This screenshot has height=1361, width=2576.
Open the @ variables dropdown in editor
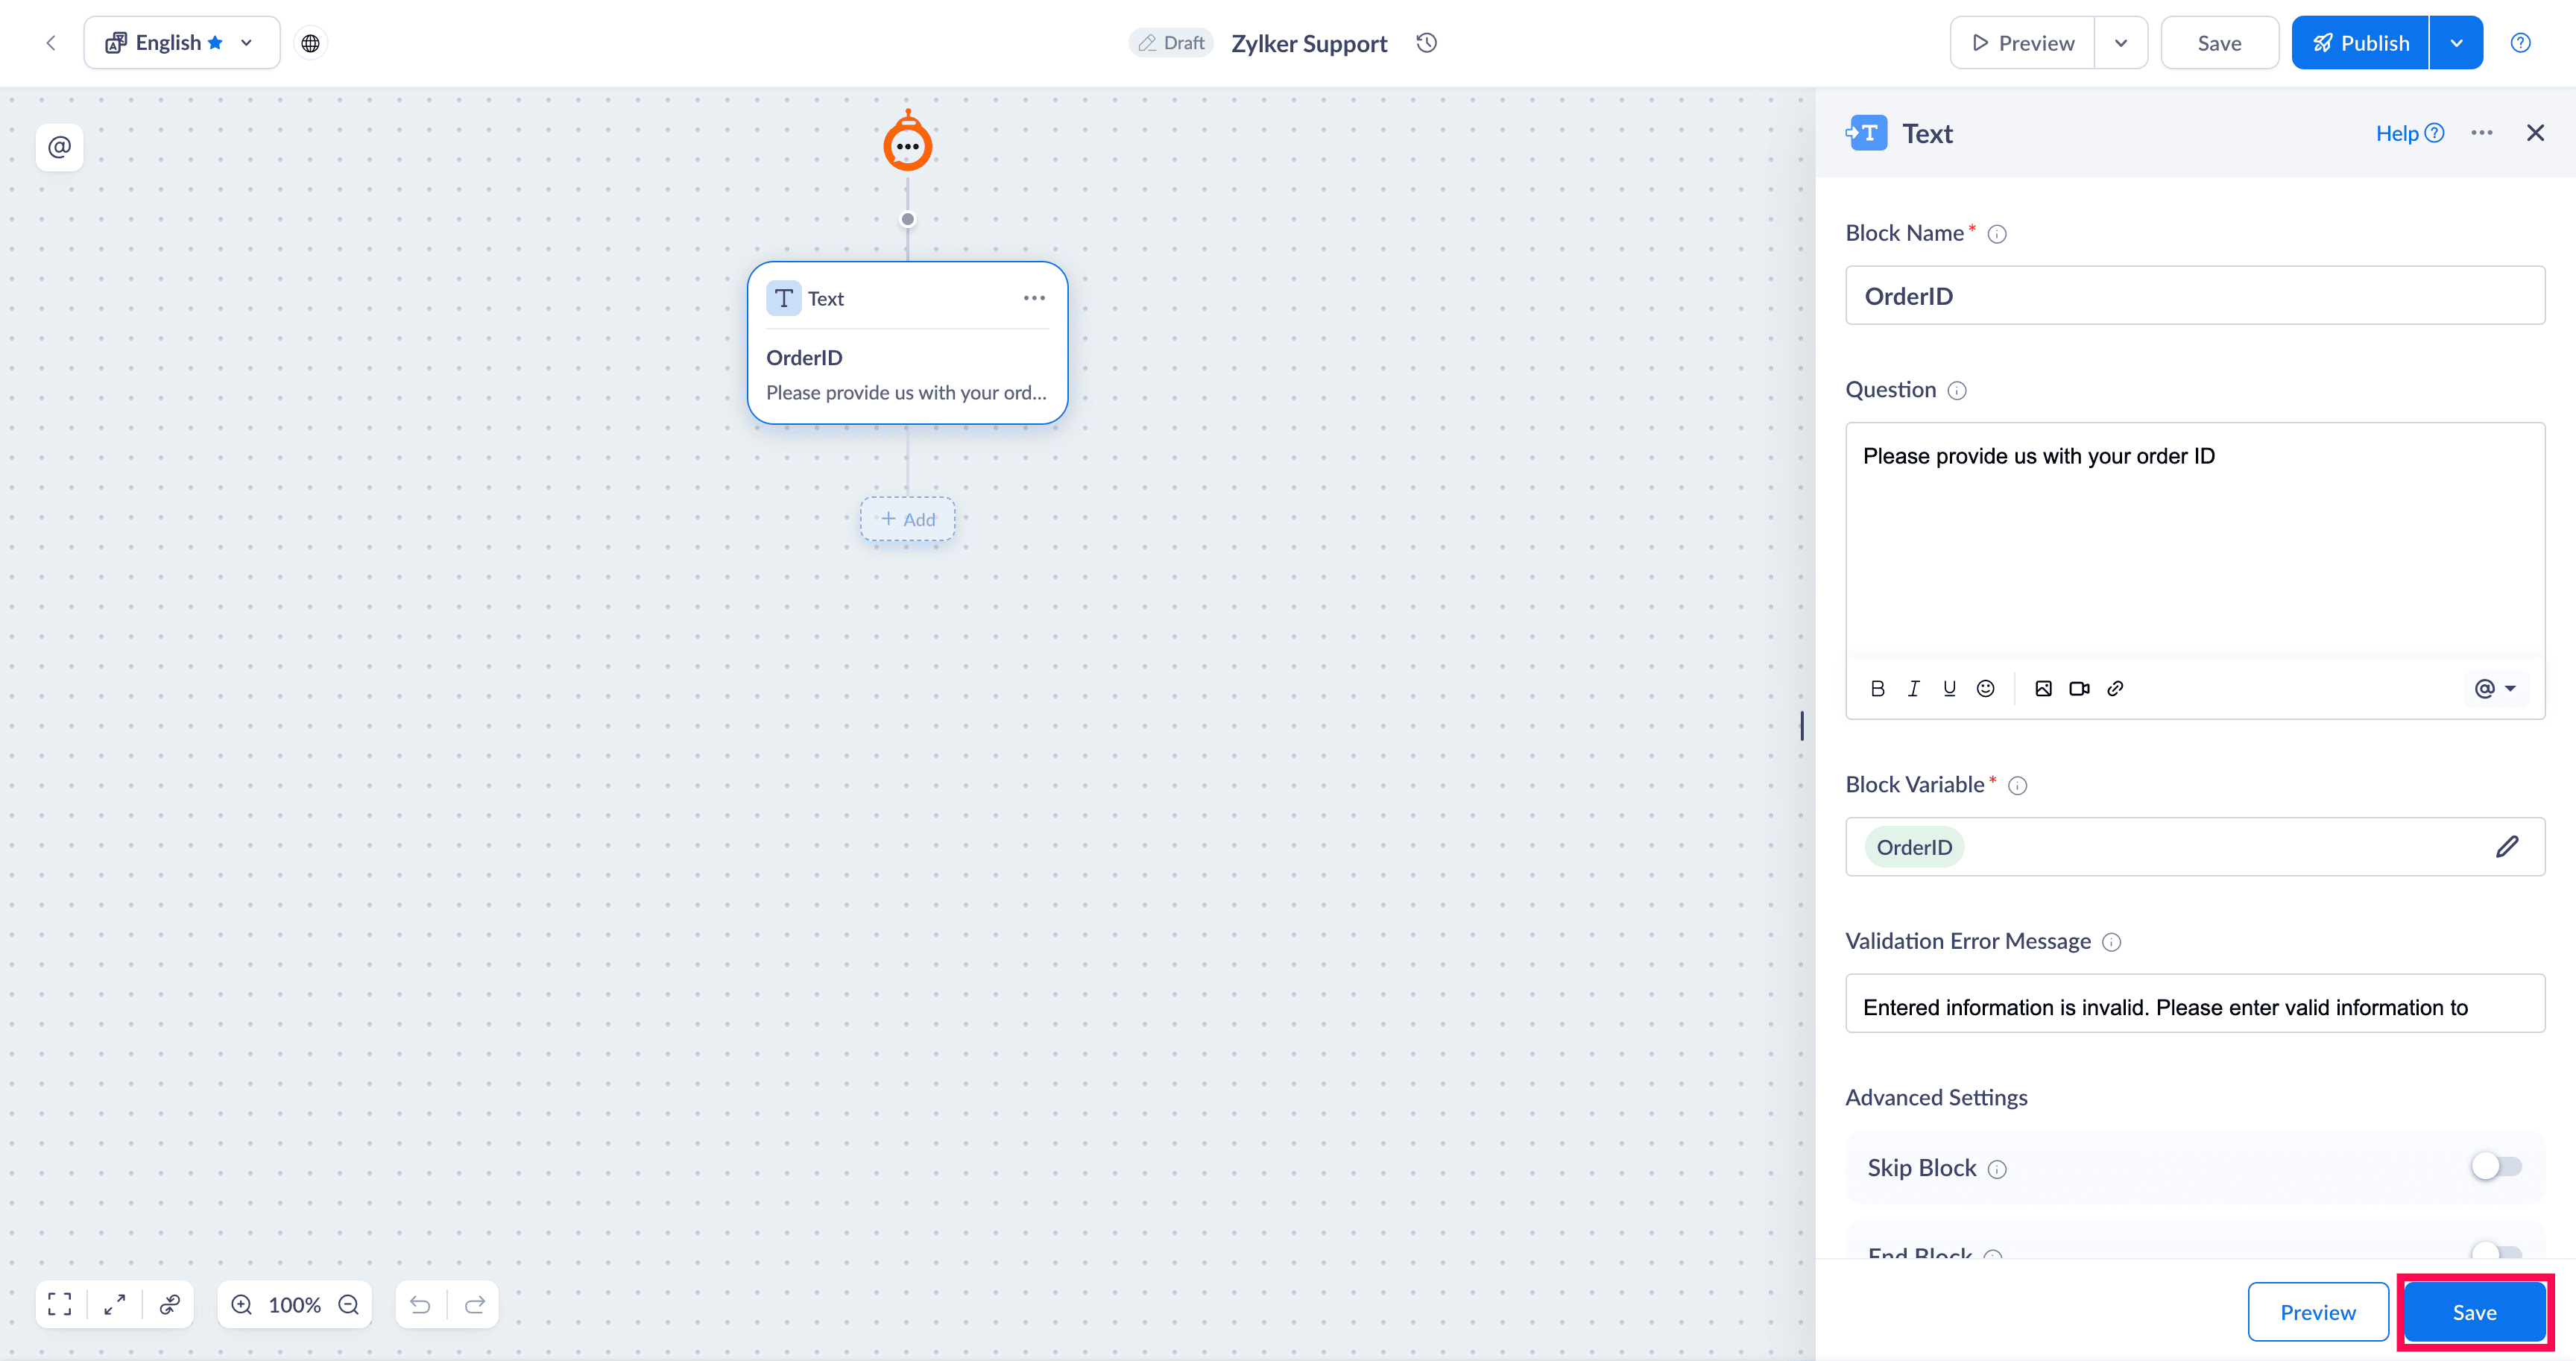point(2494,688)
